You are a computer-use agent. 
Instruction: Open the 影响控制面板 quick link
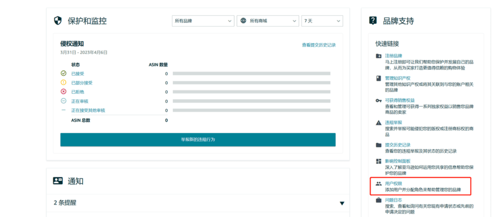pyautogui.click(x=398, y=161)
